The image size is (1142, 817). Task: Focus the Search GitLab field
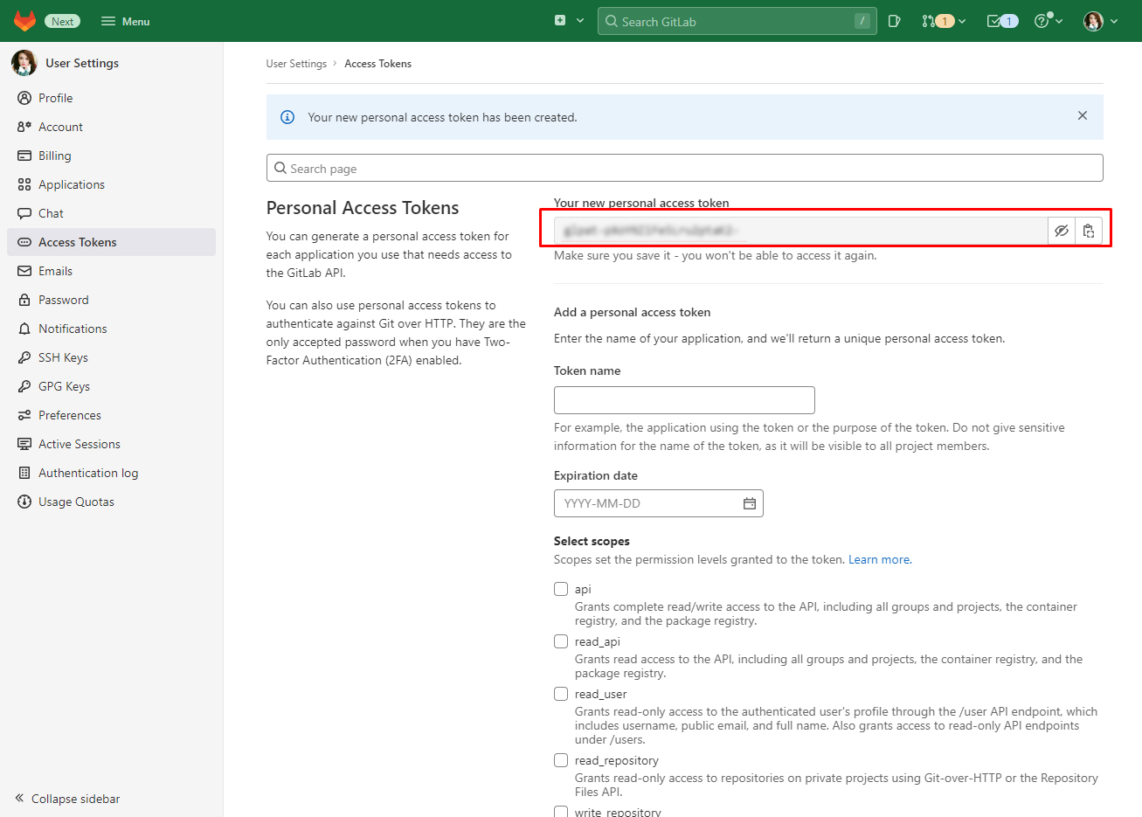(x=737, y=21)
